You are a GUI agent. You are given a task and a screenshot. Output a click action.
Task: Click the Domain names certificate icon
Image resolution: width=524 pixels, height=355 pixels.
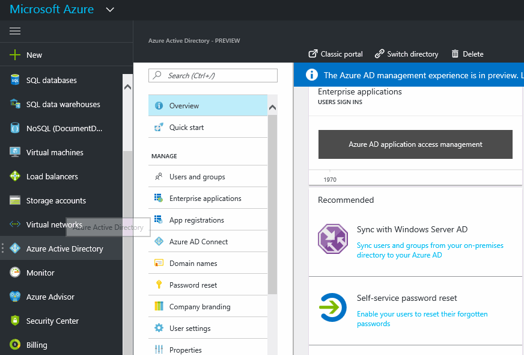[x=159, y=263]
